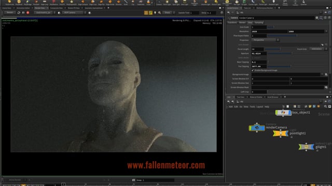The height and width of the screenshot is (186, 332).
Task: Click the light bulb icon in render toolbar
Action: click(x=155, y=12)
